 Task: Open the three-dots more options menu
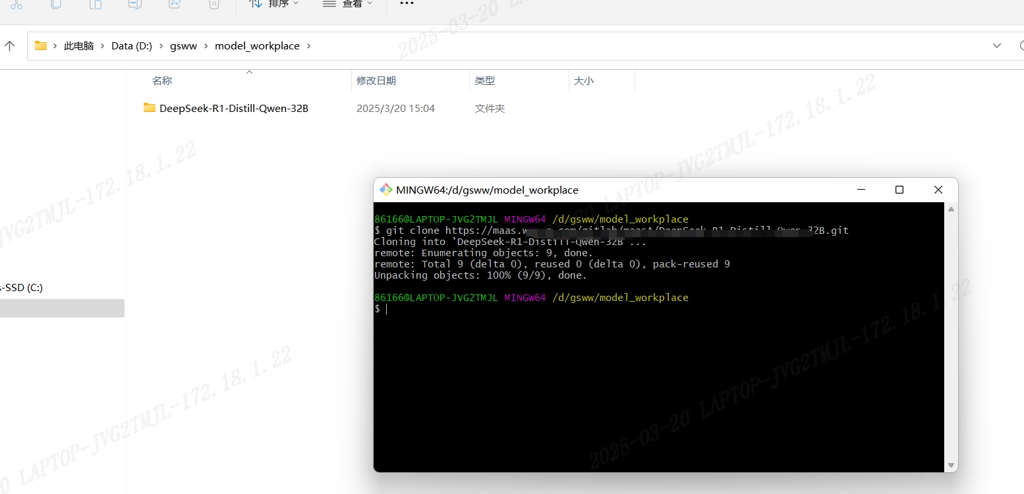[407, 4]
